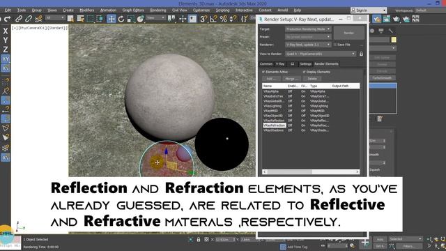This screenshot has height=251, width=446.
Task: Constrain to the Y axis
Action: (x=6, y=40)
